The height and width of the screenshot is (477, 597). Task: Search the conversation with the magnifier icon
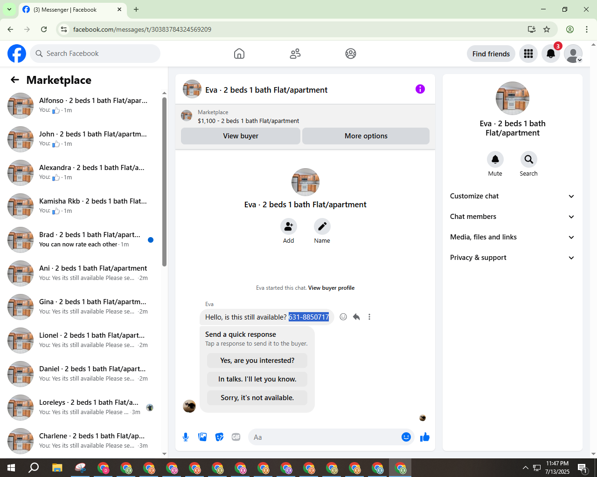coord(528,159)
